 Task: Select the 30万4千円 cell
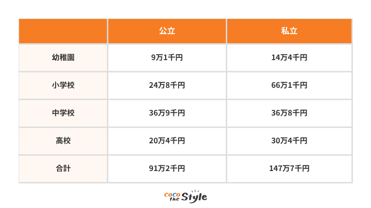click(x=289, y=141)
